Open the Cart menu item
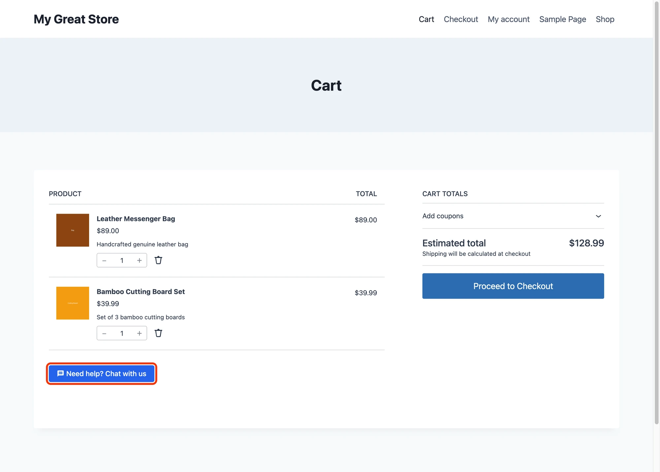Screen dimensions: 660x472 (426, 19)
